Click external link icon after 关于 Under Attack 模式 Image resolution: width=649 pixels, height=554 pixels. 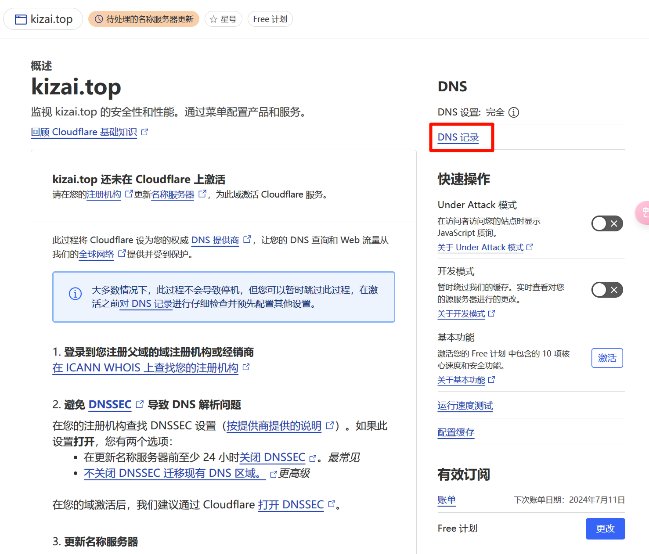530,247
